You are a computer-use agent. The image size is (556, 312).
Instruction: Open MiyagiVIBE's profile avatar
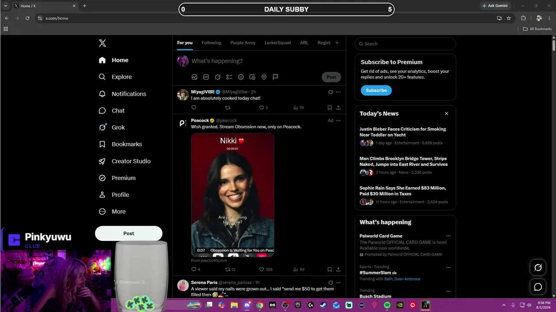tap(183, 94)
